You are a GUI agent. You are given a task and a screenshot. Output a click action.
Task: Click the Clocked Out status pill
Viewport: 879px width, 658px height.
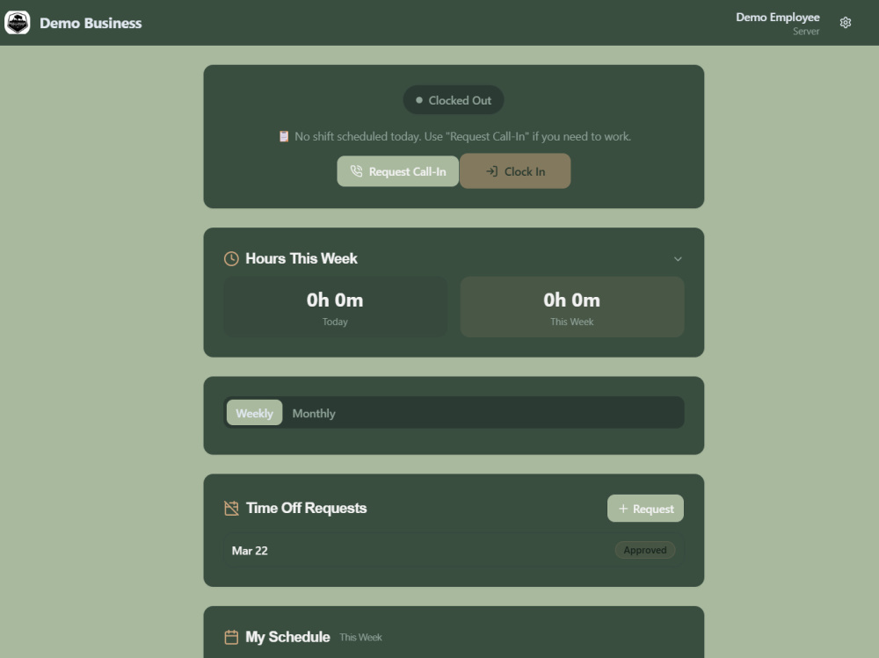[454, 100]
